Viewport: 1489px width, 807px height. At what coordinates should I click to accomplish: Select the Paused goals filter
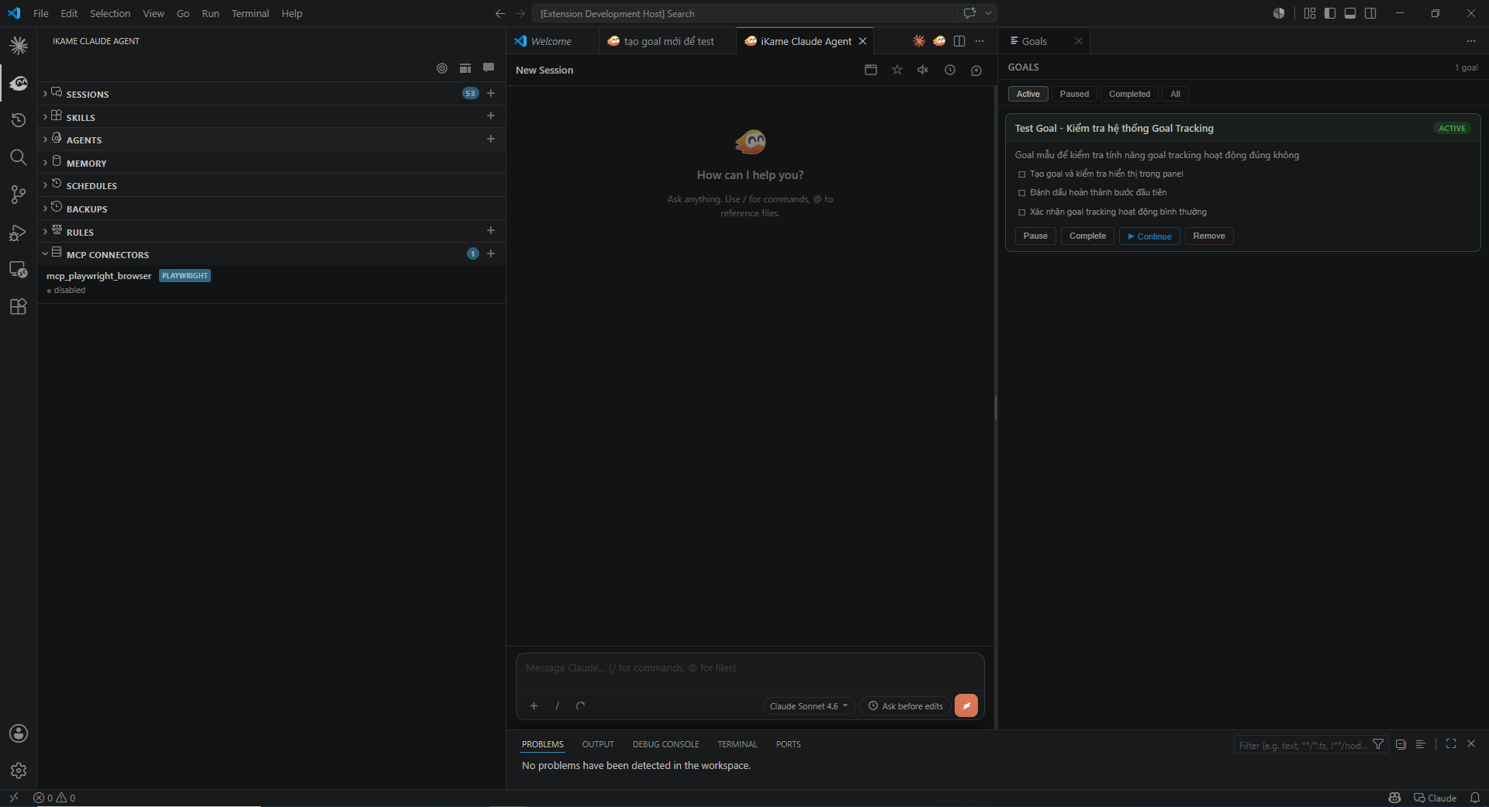pyautogui.click(x=1074, y=94)
